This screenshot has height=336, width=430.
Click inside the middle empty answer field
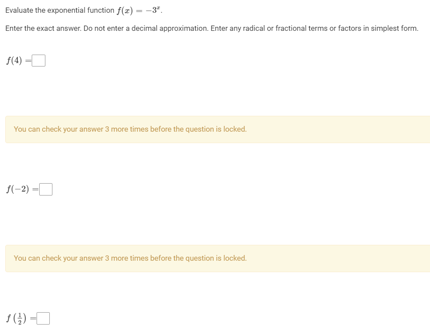click(x=46, y=189)
